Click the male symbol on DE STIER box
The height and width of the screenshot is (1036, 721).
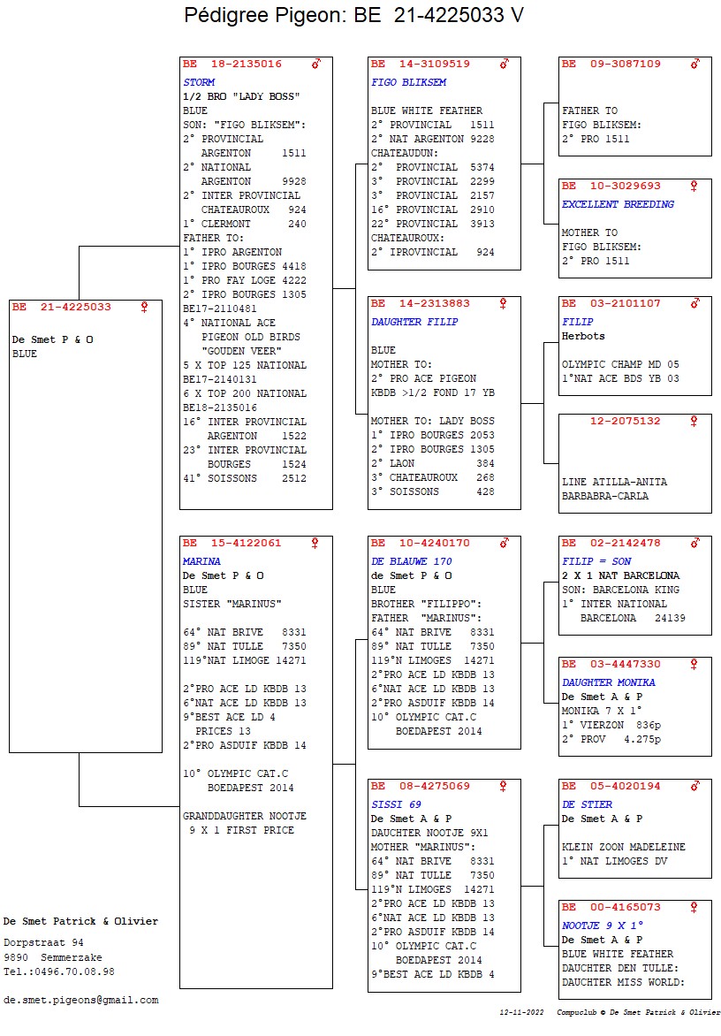tap(694, 787)
